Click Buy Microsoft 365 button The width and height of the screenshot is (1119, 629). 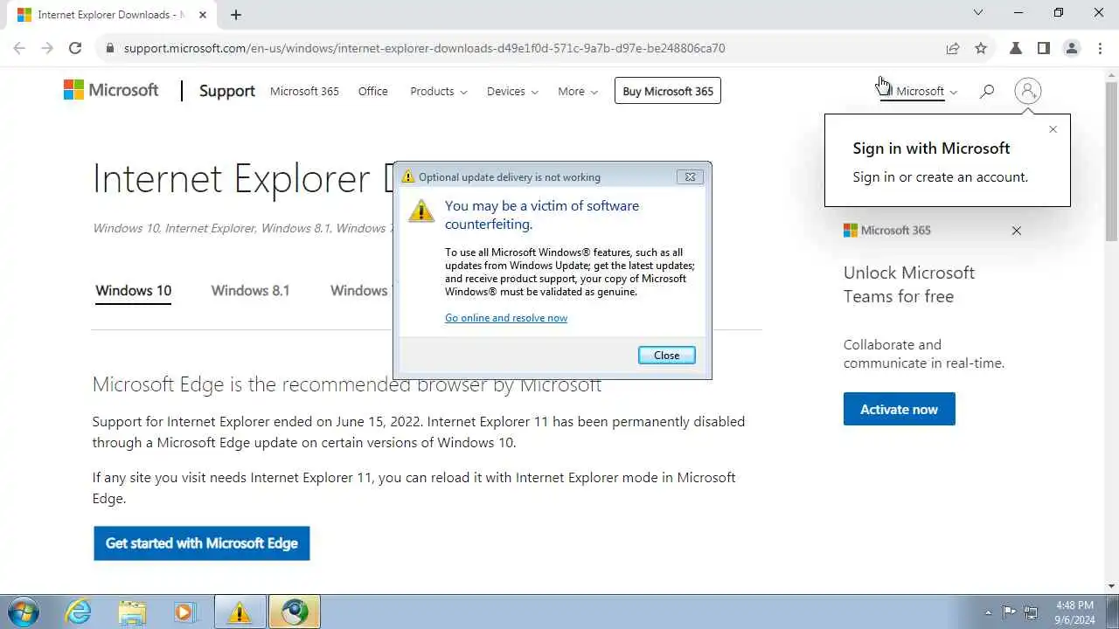point(668,91)
